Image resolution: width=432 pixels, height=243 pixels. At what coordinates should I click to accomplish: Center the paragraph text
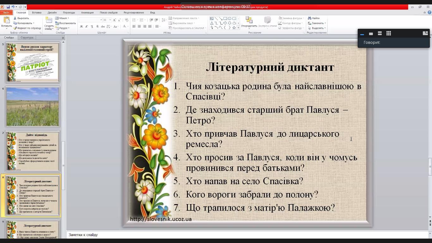[139, 27]
